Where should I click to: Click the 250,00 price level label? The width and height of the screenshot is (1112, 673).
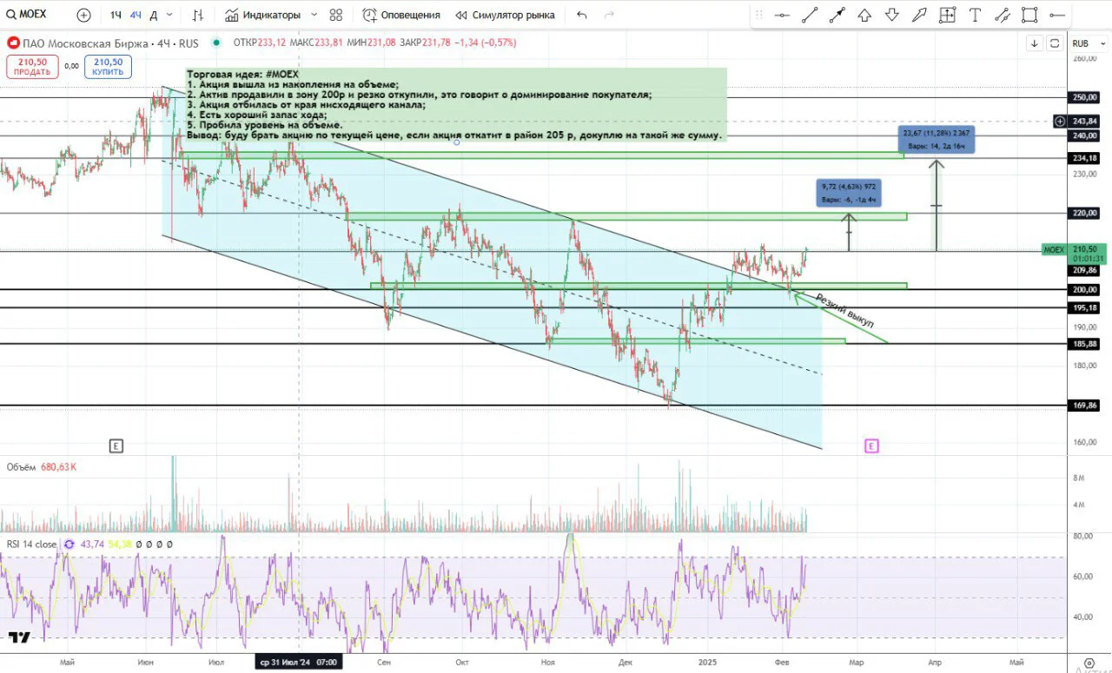1085,97
